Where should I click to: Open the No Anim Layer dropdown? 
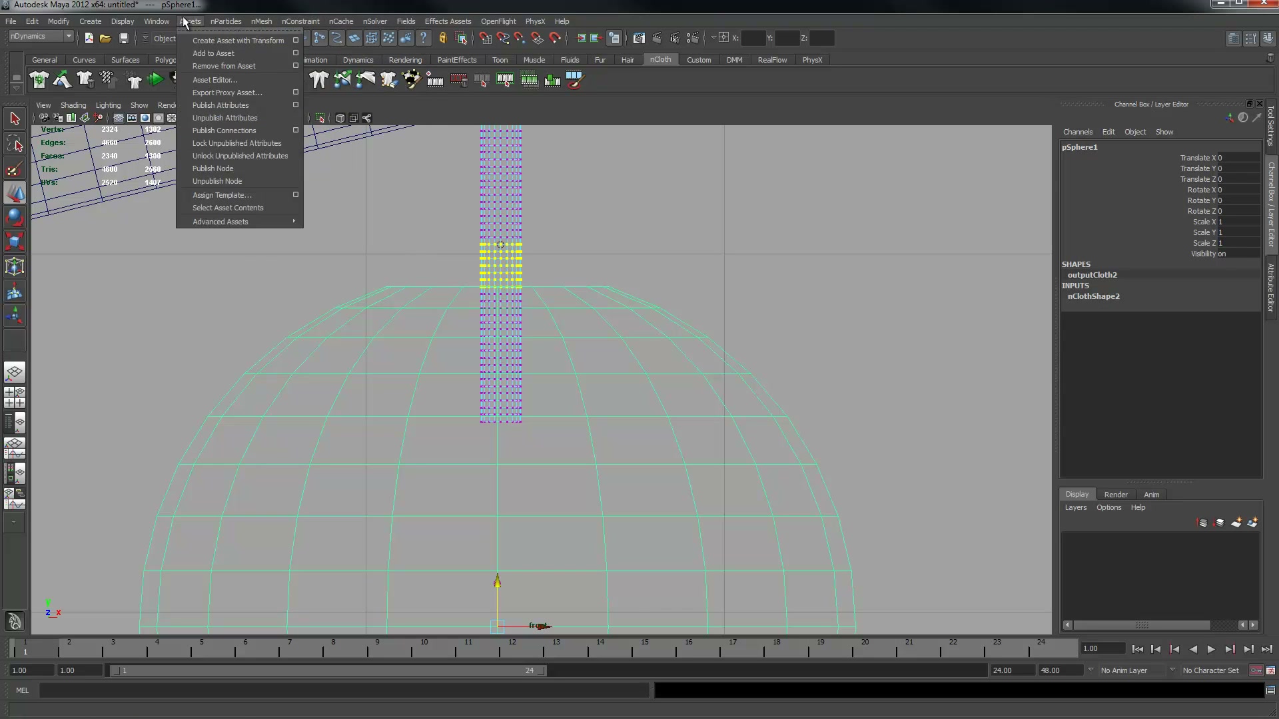[1136, 670]
